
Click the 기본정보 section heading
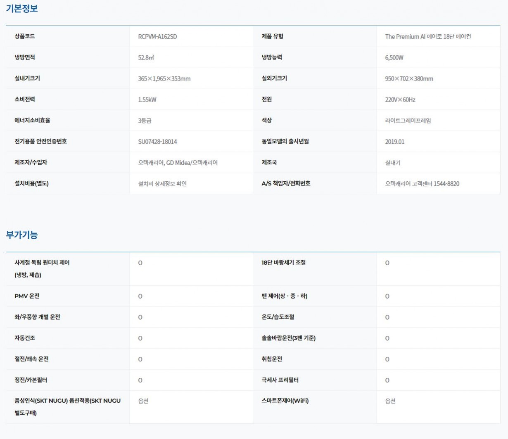(x=22, y=9)
